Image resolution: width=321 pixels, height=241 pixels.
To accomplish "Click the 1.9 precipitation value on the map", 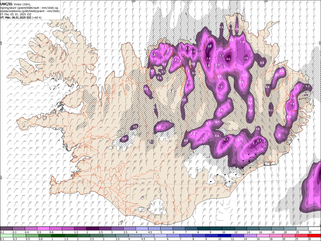I will [220, 87].
